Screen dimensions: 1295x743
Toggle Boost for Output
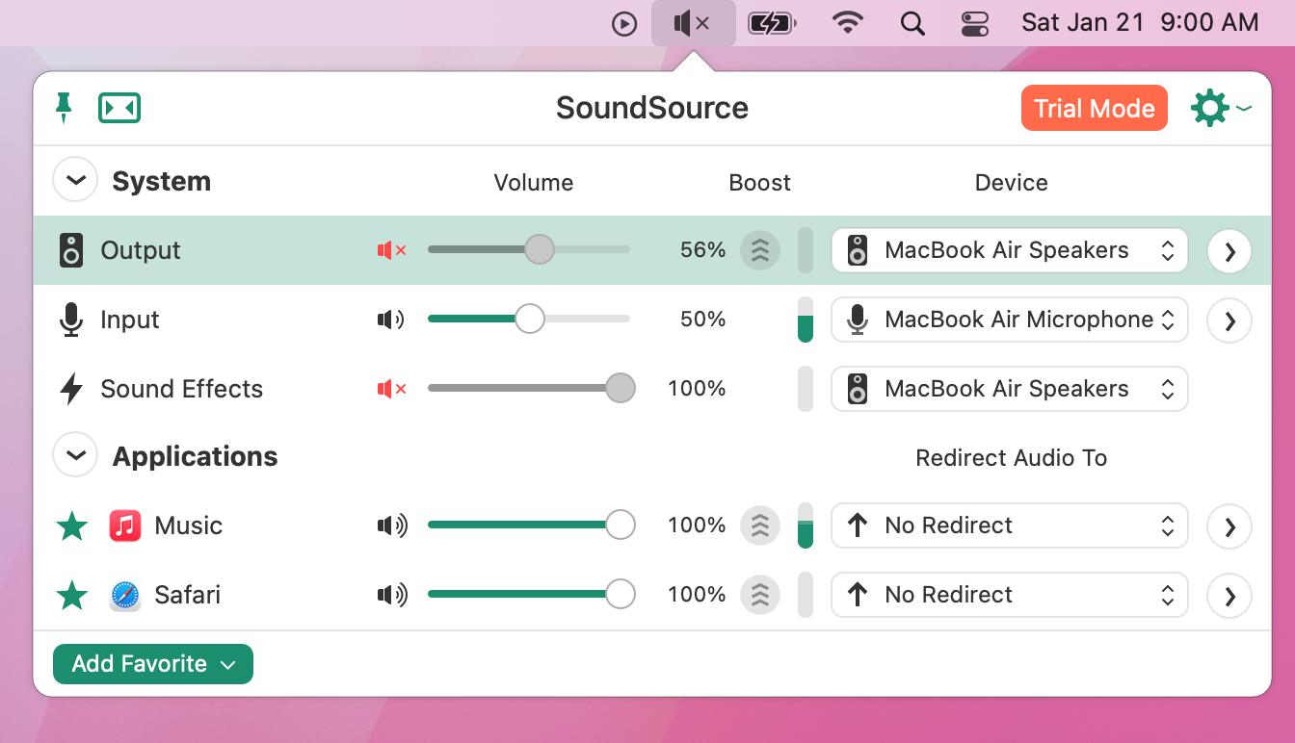(x=760, y=250)
